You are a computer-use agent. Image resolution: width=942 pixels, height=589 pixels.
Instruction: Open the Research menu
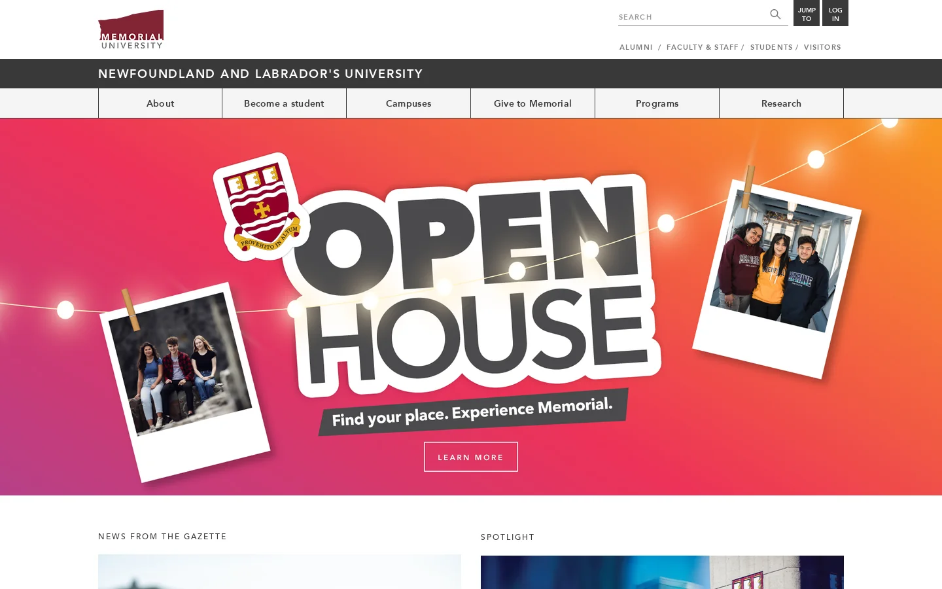[x=781, y=103]
